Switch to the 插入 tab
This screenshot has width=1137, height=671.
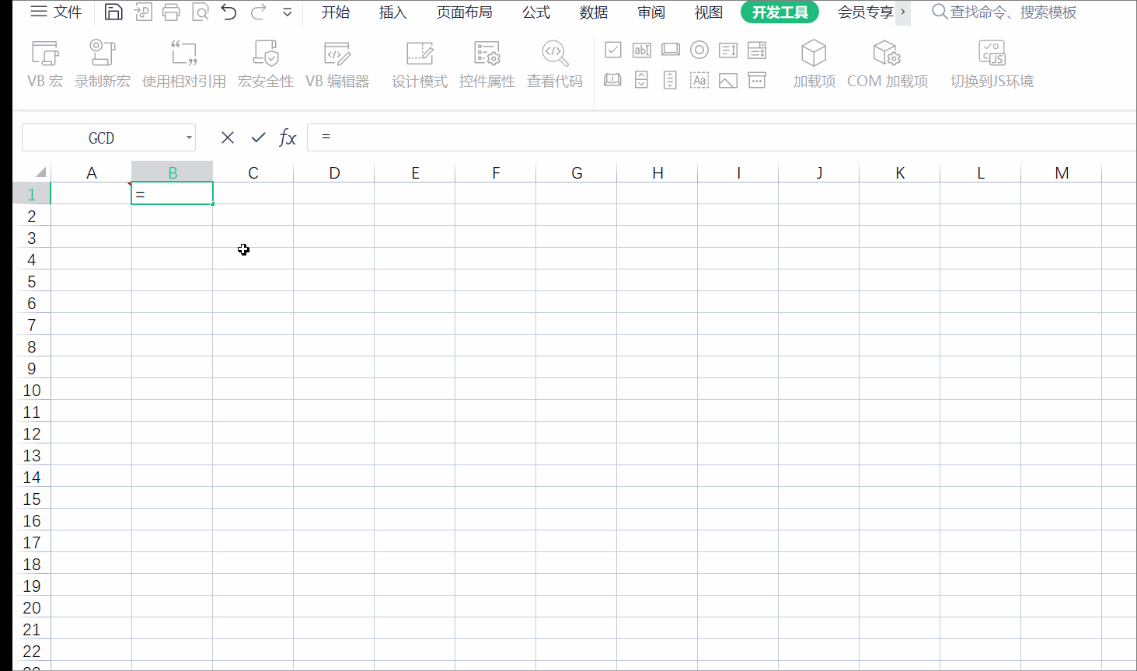coord(393,12)
